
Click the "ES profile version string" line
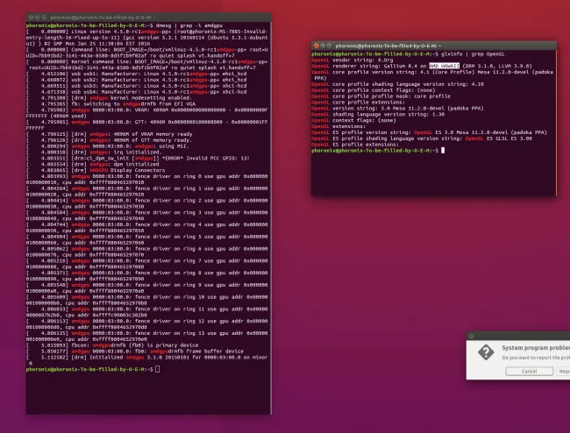(x=429, y=132)
